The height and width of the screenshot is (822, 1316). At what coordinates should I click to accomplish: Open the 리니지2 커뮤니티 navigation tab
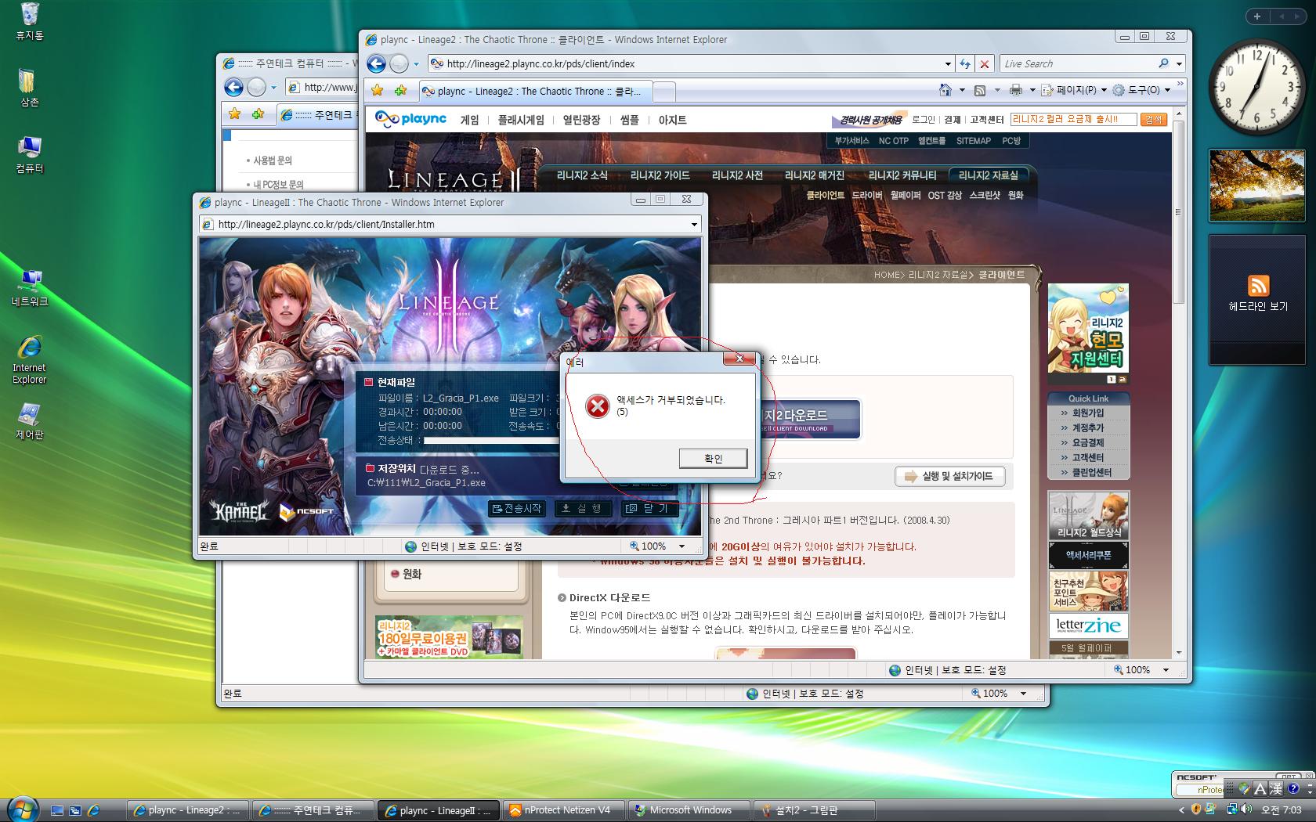pyautogui.click(x=902, y=175)
